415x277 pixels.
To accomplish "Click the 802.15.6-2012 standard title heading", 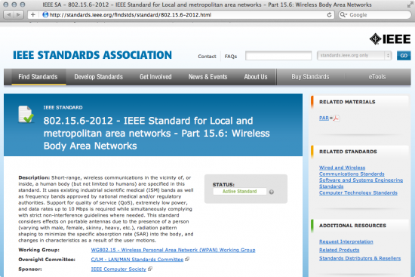I will point(157,133).
